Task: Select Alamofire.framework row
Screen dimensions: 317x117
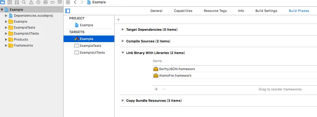Action: click(x=235, y=76)
